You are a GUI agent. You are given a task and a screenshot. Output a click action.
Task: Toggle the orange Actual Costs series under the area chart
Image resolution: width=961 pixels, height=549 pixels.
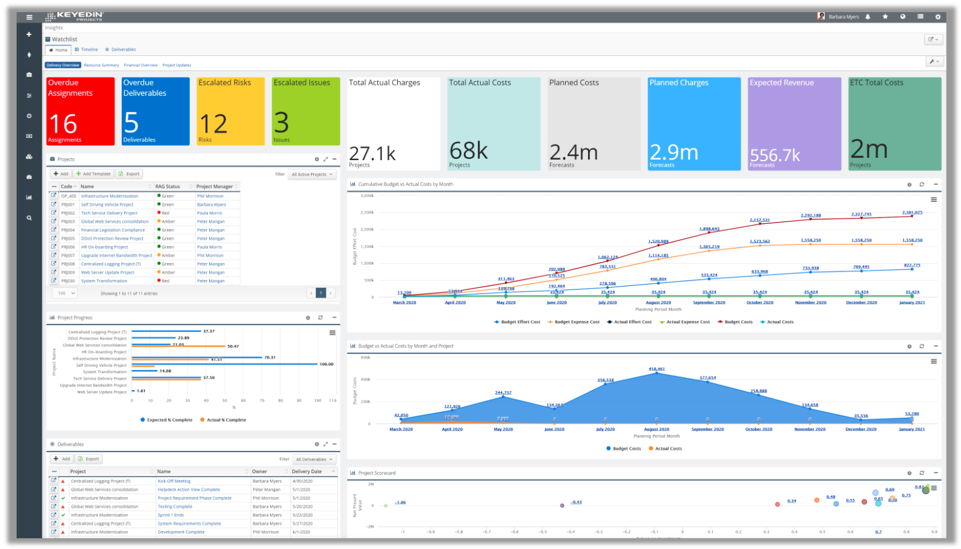(665, 448)
